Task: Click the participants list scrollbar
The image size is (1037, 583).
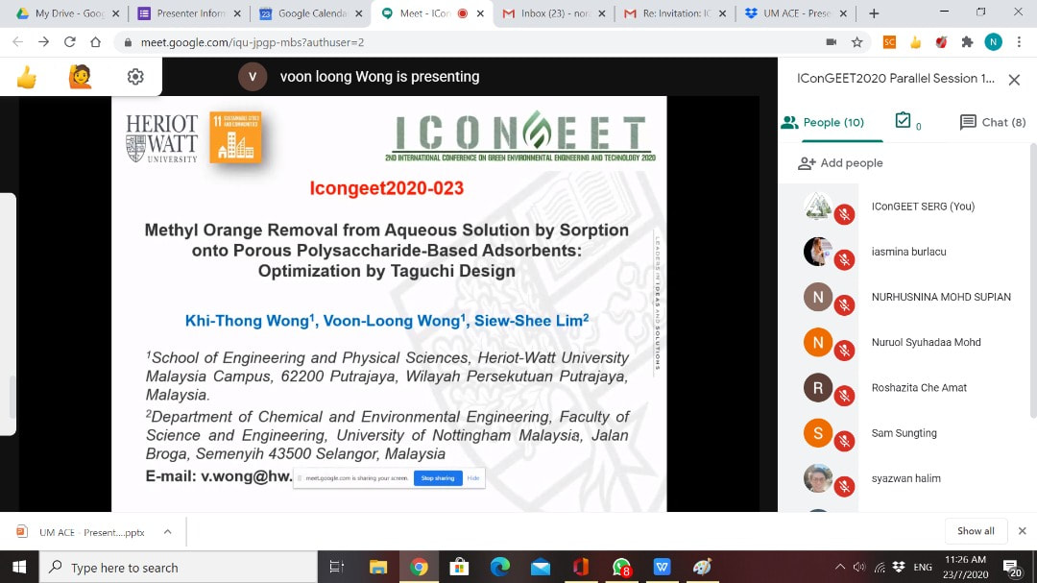Action: pos(1032,288)
